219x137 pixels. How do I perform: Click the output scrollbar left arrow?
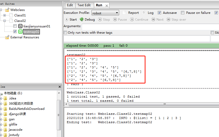click(x=66, y=104)
